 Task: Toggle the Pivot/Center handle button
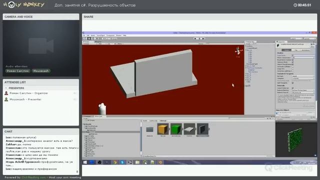coord(105,38)
